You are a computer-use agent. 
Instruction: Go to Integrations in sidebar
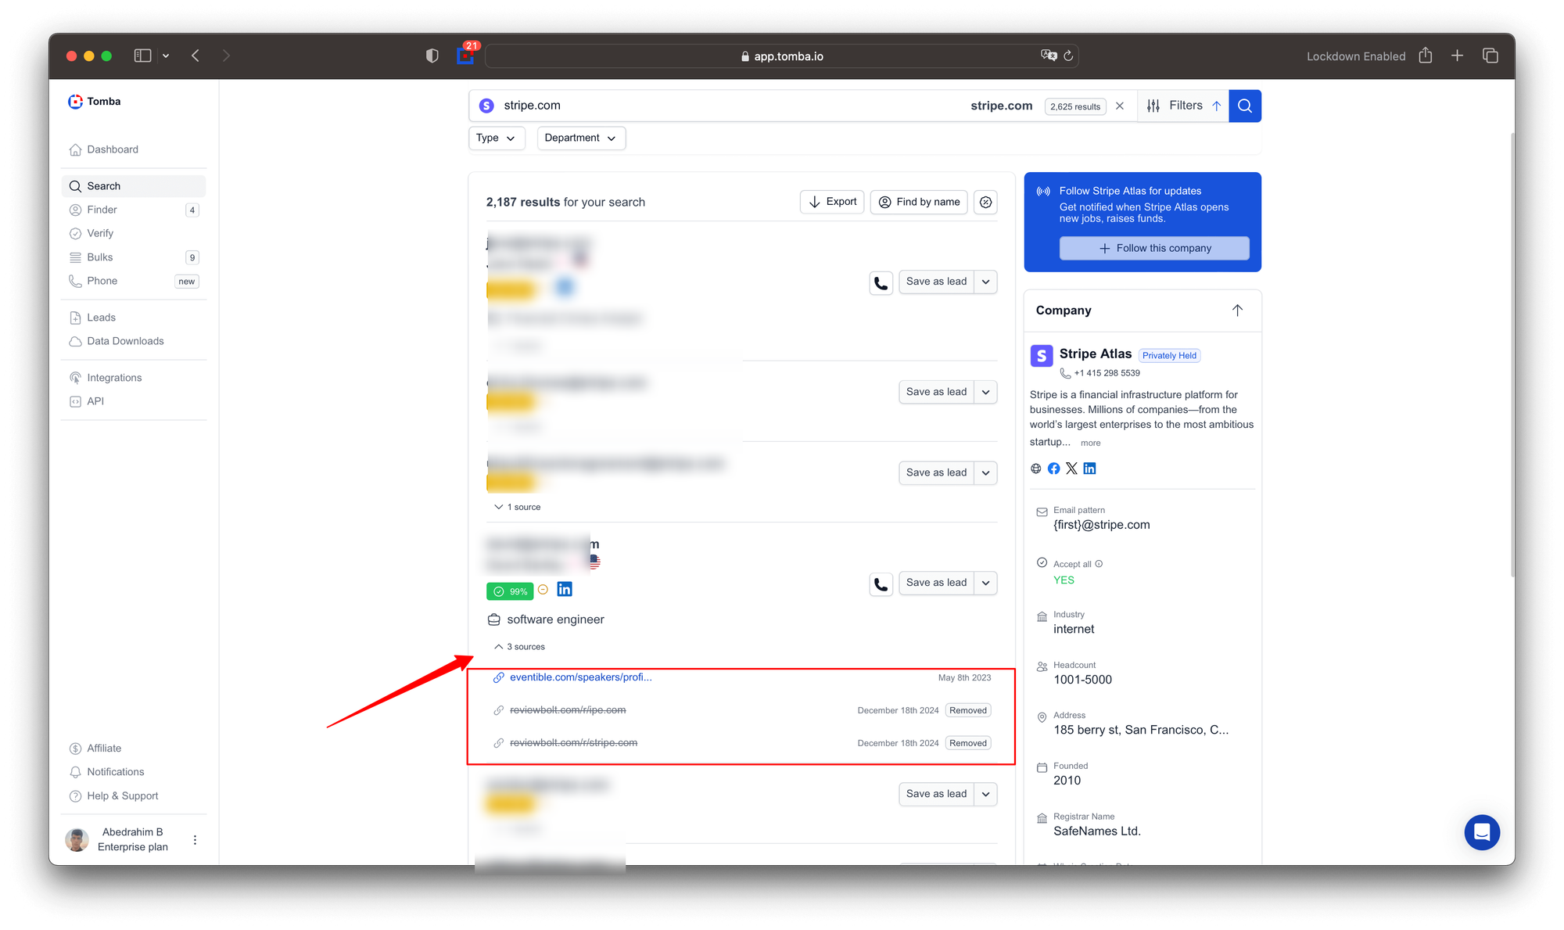(x=114, y=378)
